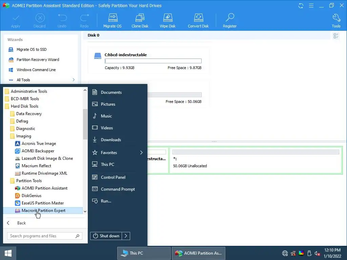This screenshot has width=347, height=260.
Task: Click the Redo arrow icon
Action: pyautogui.click(x=84, y=18)
